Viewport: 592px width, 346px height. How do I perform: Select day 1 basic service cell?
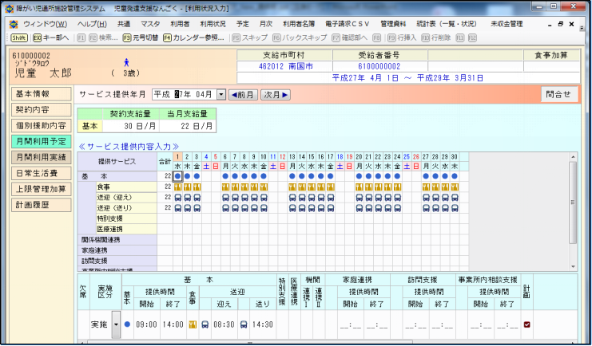tap(178, 175)
